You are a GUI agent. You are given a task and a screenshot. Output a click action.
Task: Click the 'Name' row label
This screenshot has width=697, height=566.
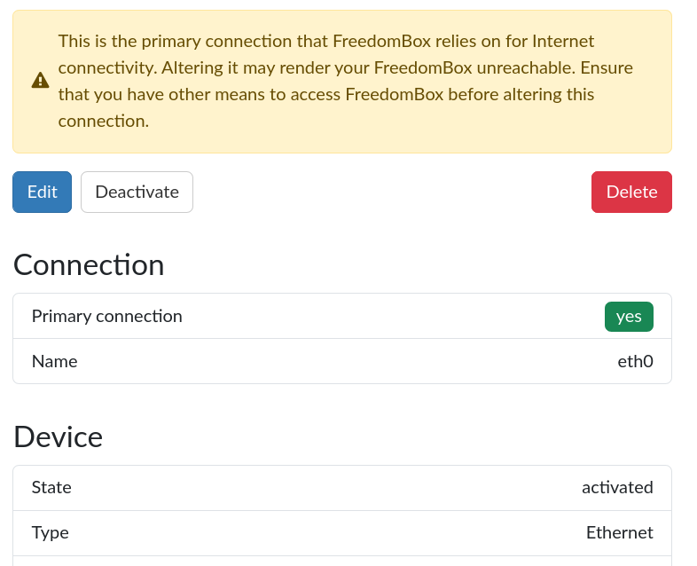point(54,361)
